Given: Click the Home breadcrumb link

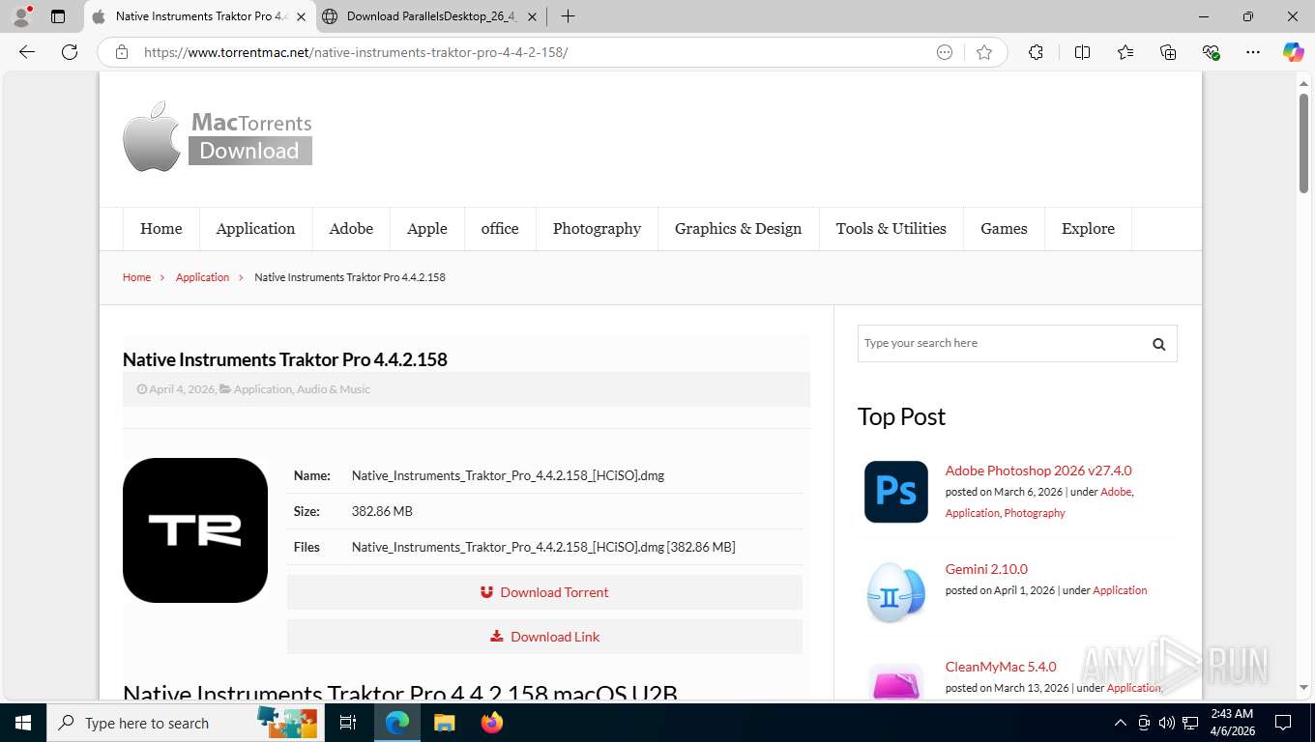Looking at the screenshot, I should coord(136,277).
